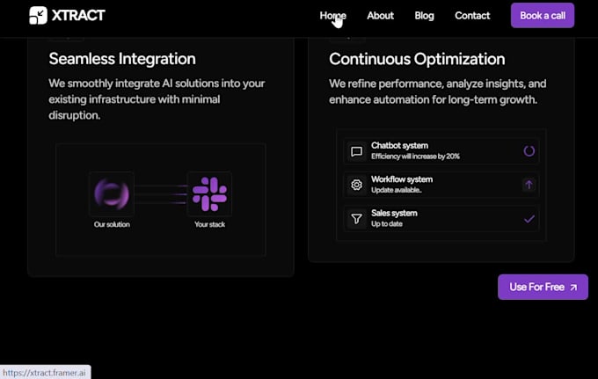Click the purple Slack logo above Your stack
Screen dimensions: 598x379
209,194
